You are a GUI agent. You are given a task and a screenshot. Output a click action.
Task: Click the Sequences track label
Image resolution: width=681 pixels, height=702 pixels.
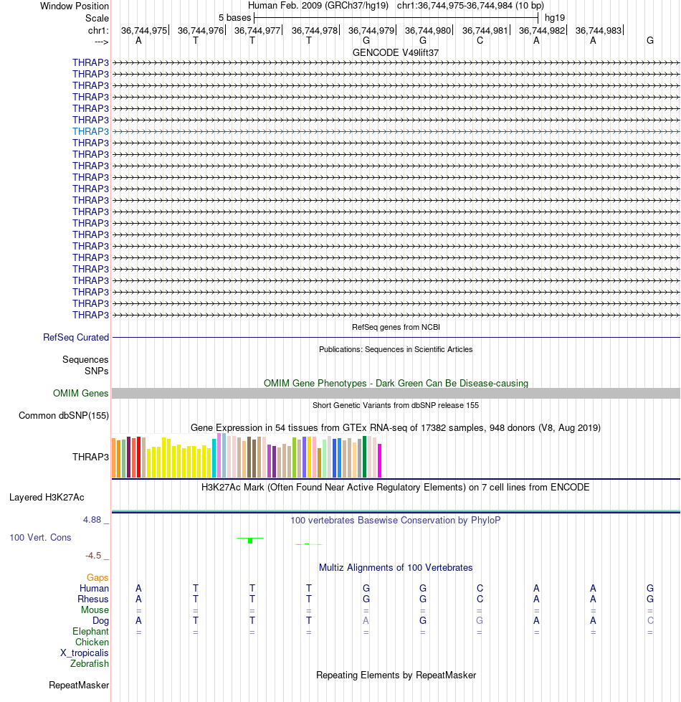85,359
